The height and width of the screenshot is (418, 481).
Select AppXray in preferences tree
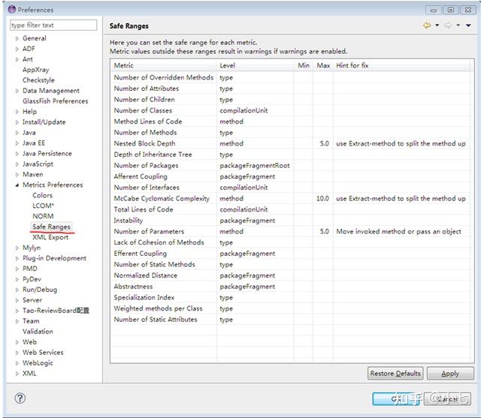[35, 70]
